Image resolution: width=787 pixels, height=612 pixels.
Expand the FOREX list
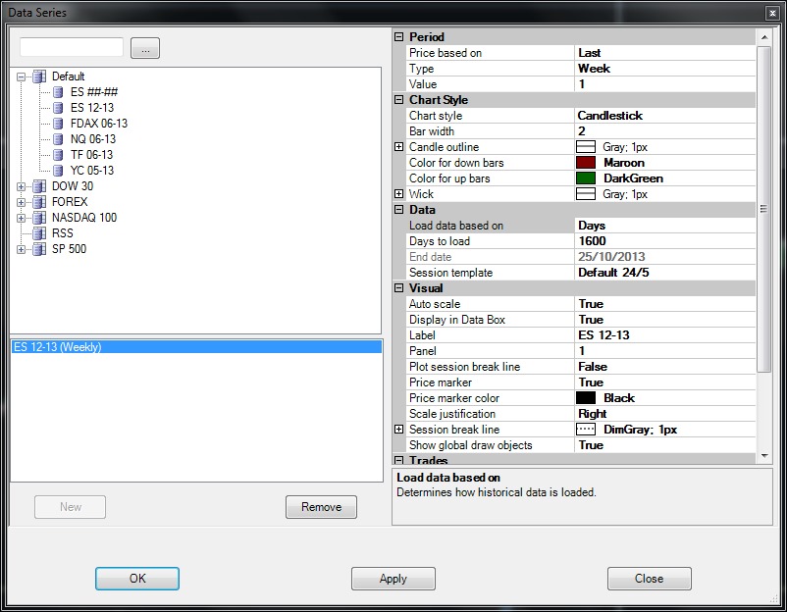(21, 202)
